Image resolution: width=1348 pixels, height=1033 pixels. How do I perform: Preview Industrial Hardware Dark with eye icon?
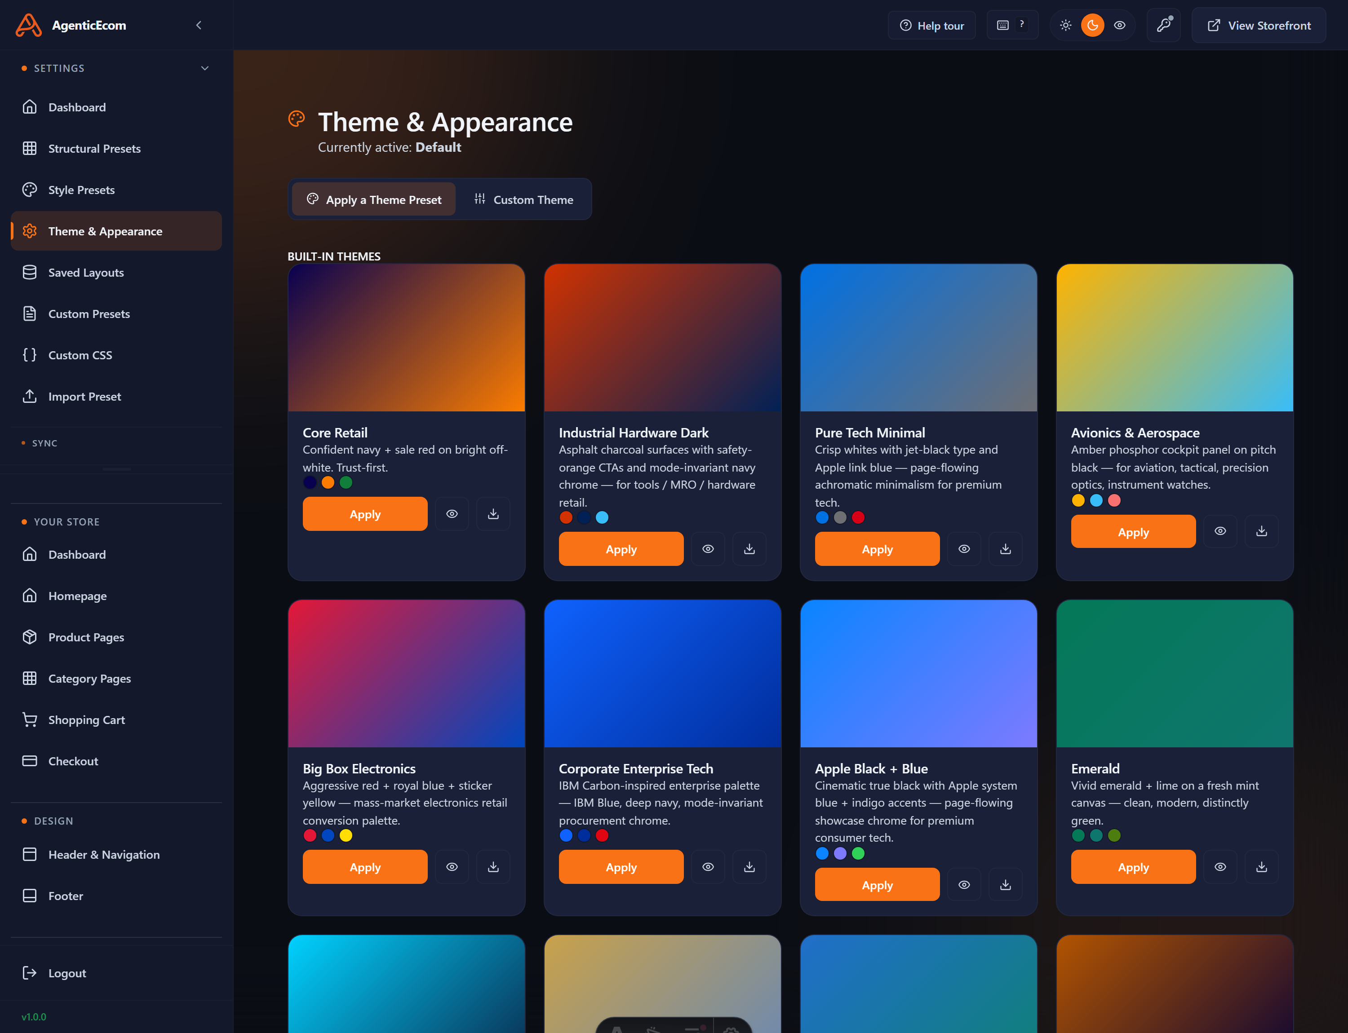[x=708, y=549]
